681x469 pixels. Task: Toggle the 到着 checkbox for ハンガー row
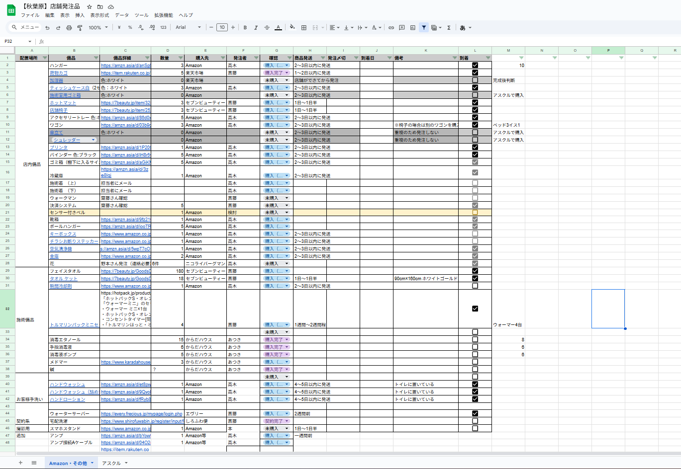(475, 65)
